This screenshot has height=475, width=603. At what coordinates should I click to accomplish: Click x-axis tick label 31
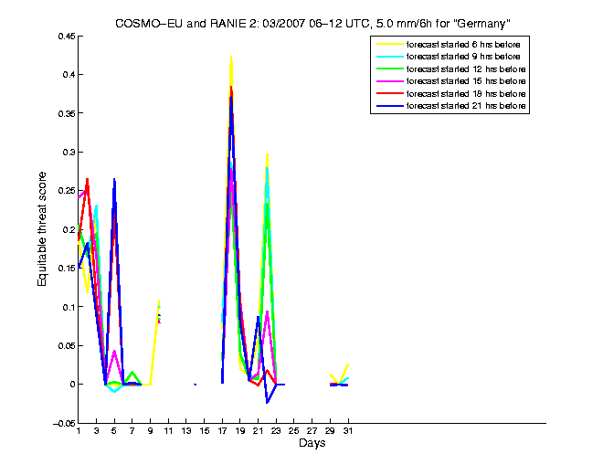tap(348, 431)
